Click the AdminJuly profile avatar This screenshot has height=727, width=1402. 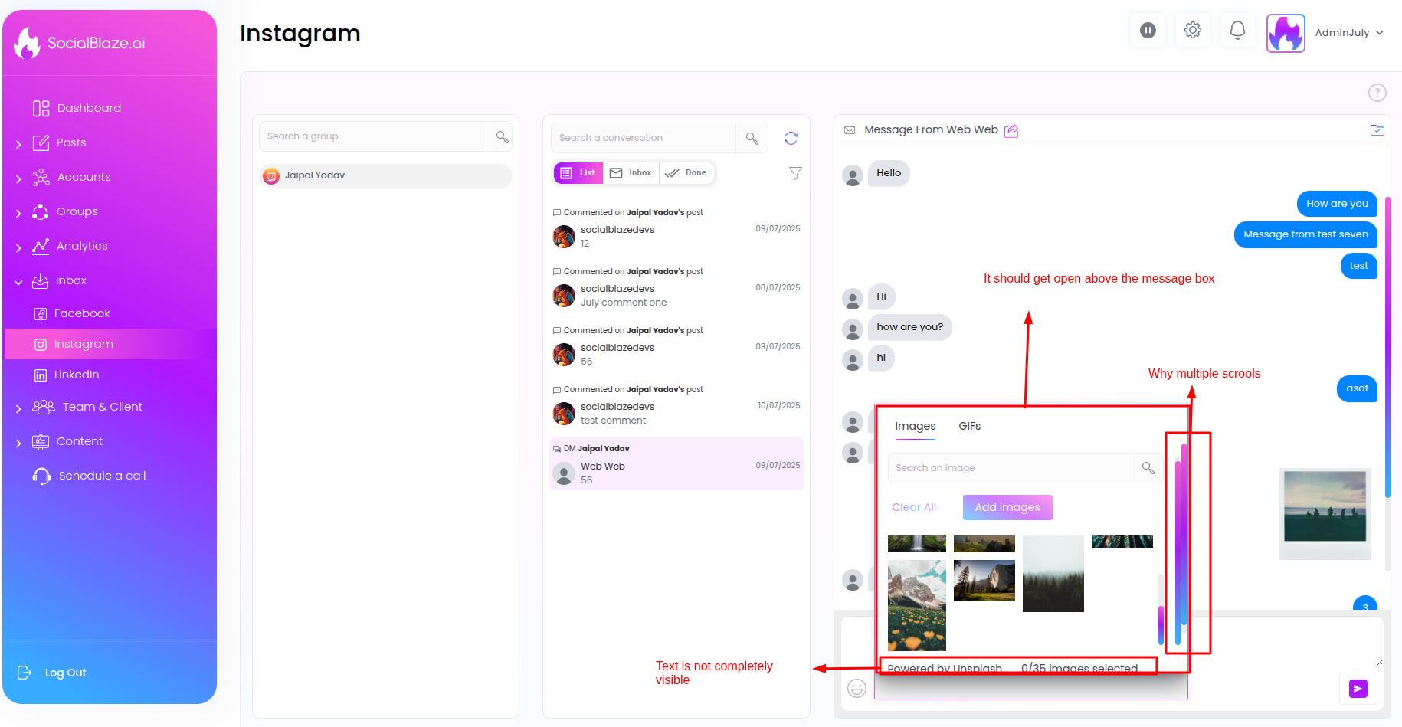click(1286, 33)
